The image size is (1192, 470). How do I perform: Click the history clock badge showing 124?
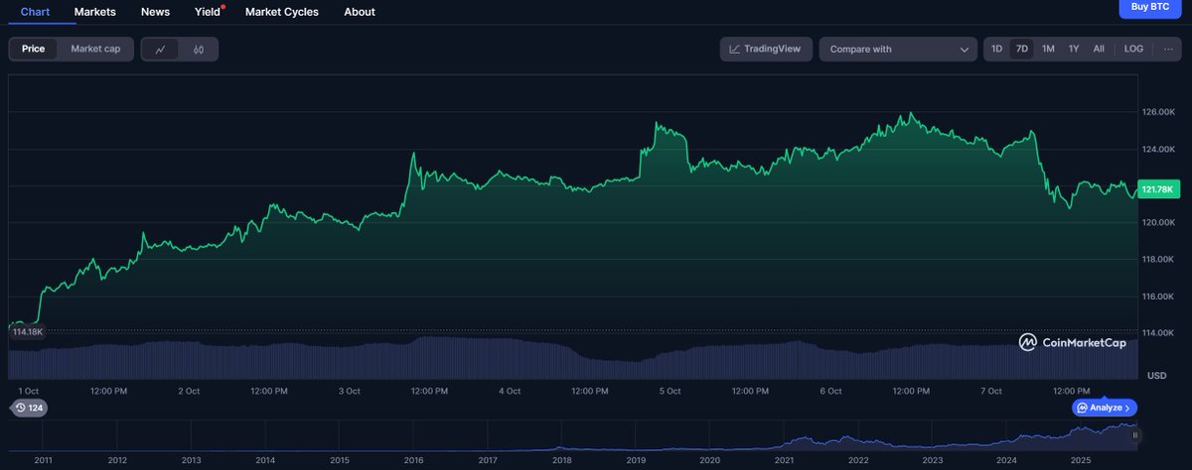[x=29, y=408]
